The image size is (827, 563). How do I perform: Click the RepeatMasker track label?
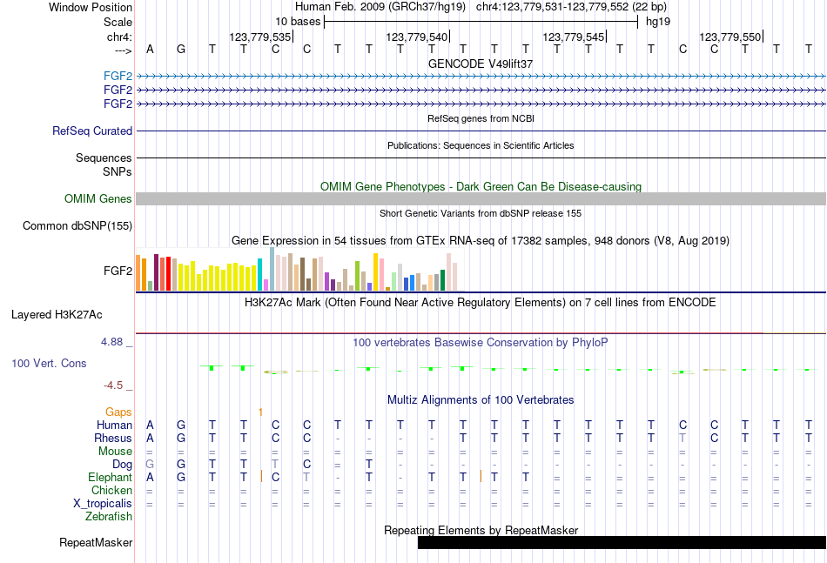pyautogui.click(x=96, y=542)
